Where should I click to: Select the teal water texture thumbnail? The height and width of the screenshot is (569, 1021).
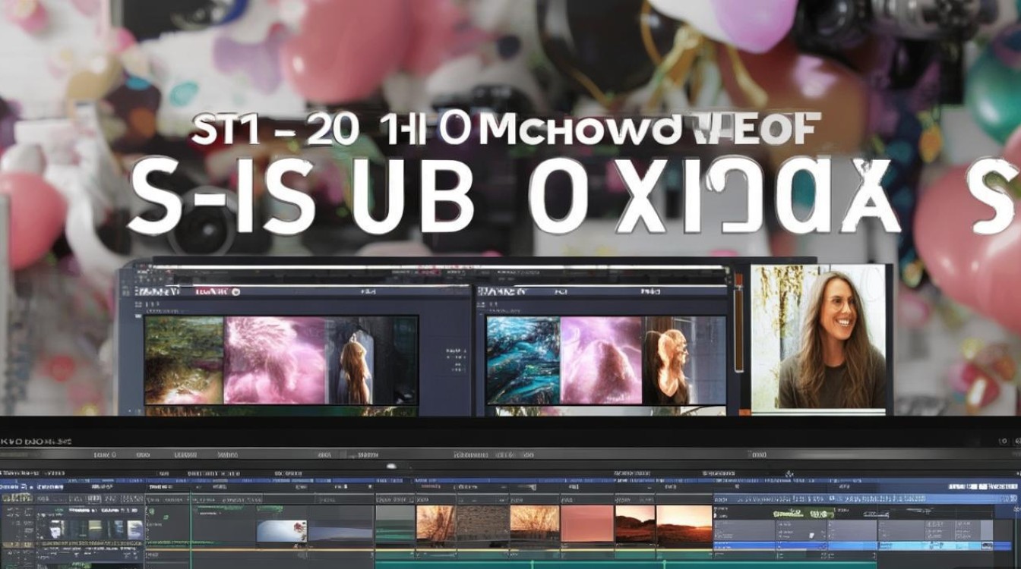523,360
